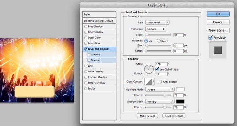
Task: Click the Soften value field
Action: (x=178, y=51)
